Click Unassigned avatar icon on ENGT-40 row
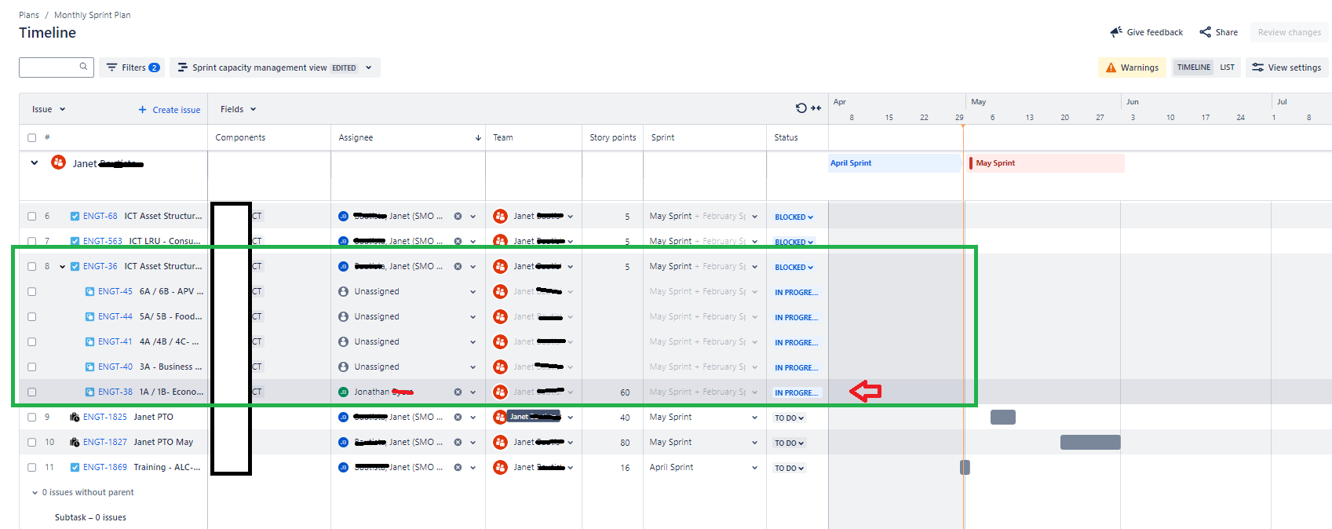This screenshot has height=529, width=1332. point(343,367)
